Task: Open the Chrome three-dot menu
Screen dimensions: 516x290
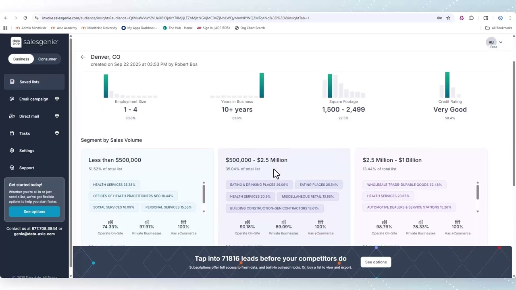Action: tap(510, 18)
